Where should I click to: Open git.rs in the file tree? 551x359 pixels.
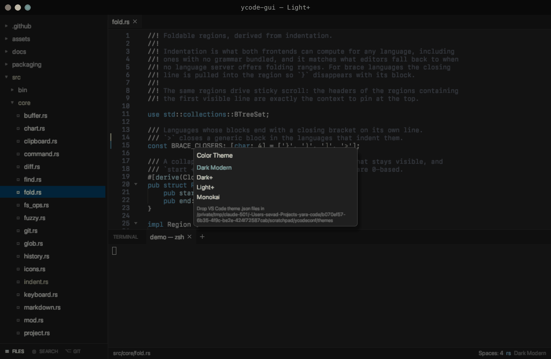point(31,231)
